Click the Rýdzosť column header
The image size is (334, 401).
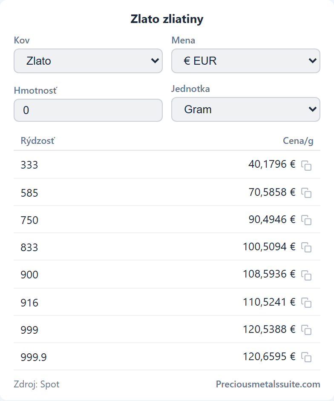tap(37, 140)
